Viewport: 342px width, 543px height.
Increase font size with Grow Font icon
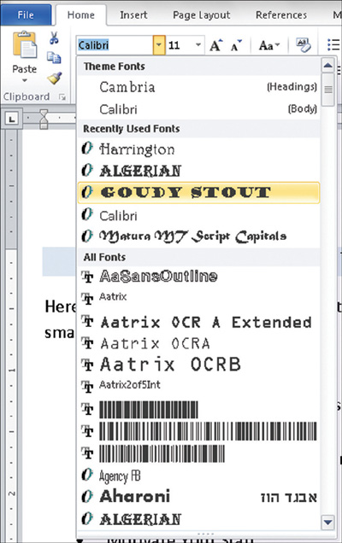(216, 45)
